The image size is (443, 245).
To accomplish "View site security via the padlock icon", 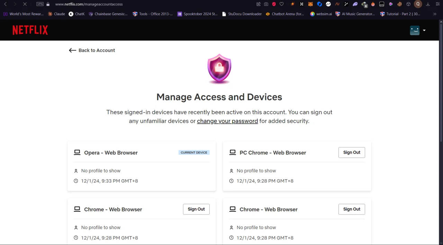I will click(48, 4).
